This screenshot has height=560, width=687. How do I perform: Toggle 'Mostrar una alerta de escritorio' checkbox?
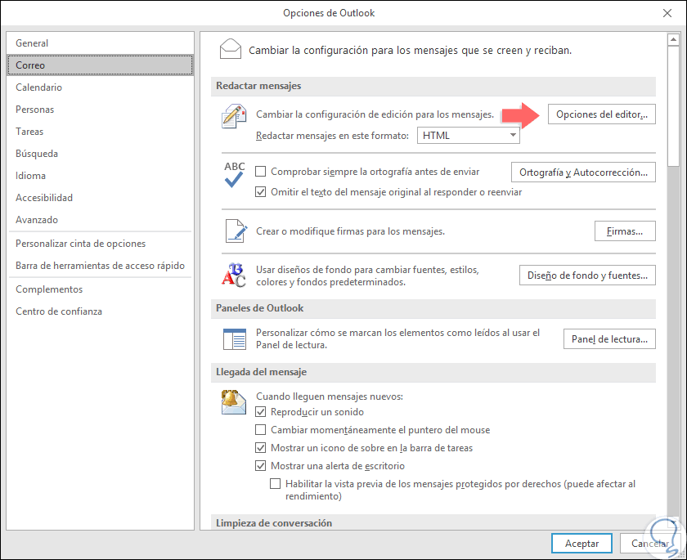tap(260, 465)
